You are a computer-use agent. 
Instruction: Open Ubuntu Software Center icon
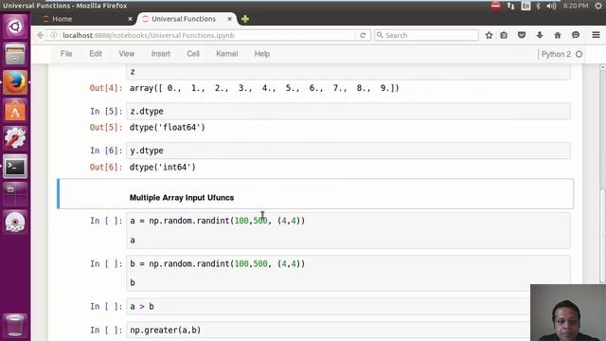click(x=15, y=111)
